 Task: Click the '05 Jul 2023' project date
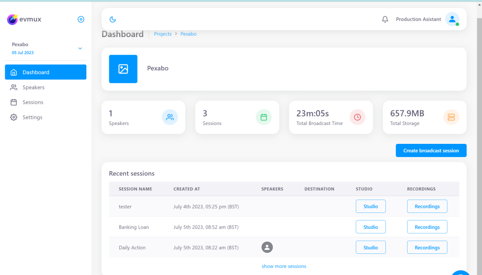pos(23,53)
